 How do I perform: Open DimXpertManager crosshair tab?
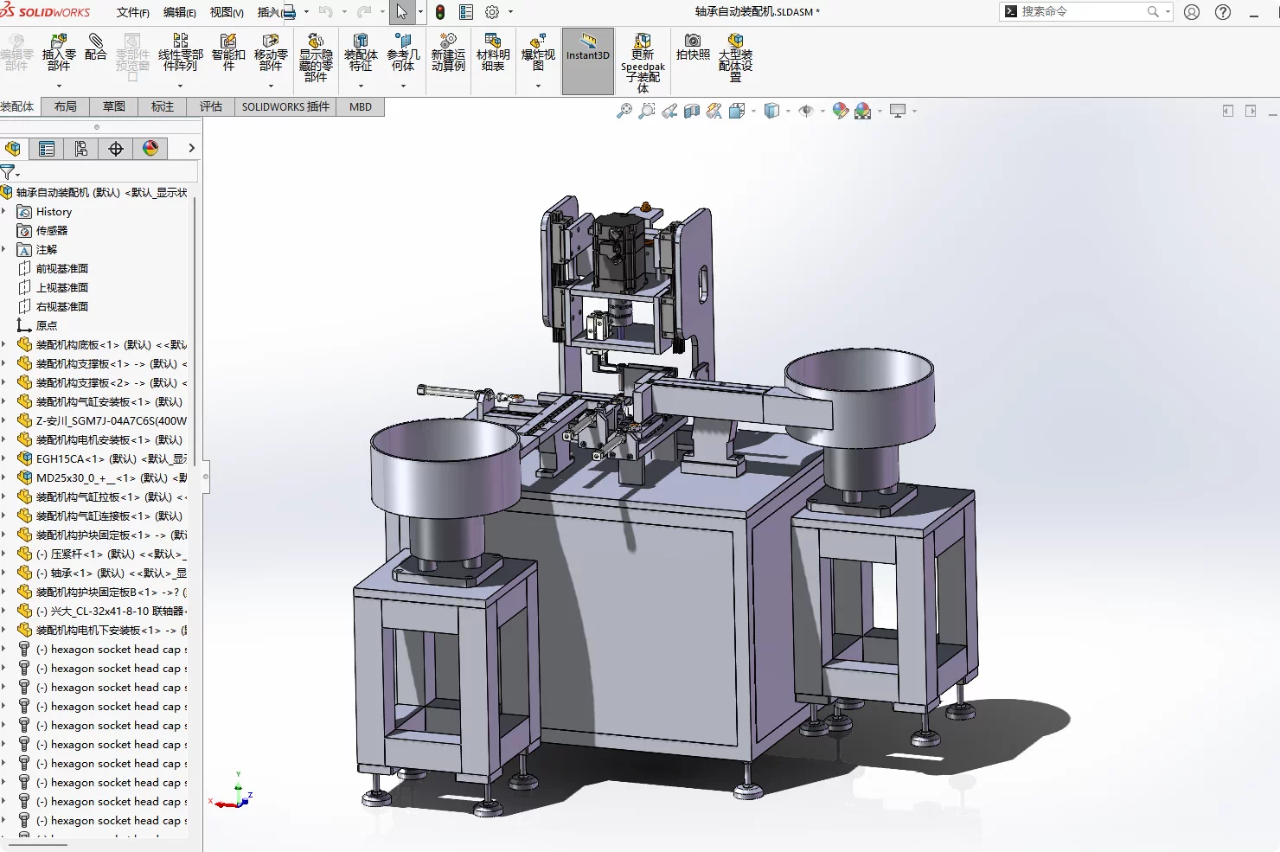(x=116, y=149)
